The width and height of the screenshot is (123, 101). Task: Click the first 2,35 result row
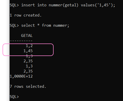click(28, 61)
